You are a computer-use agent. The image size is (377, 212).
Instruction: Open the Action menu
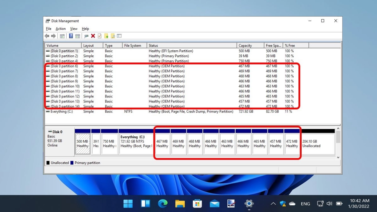point(61,29)
